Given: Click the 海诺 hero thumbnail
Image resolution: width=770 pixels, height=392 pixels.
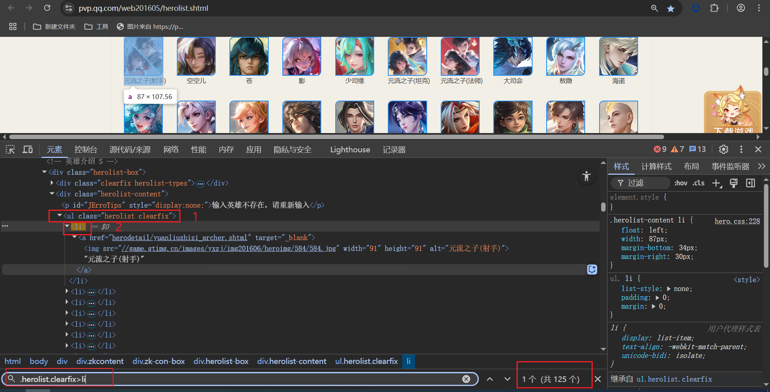Looking at the screenshot, I should tap(618, 56).
